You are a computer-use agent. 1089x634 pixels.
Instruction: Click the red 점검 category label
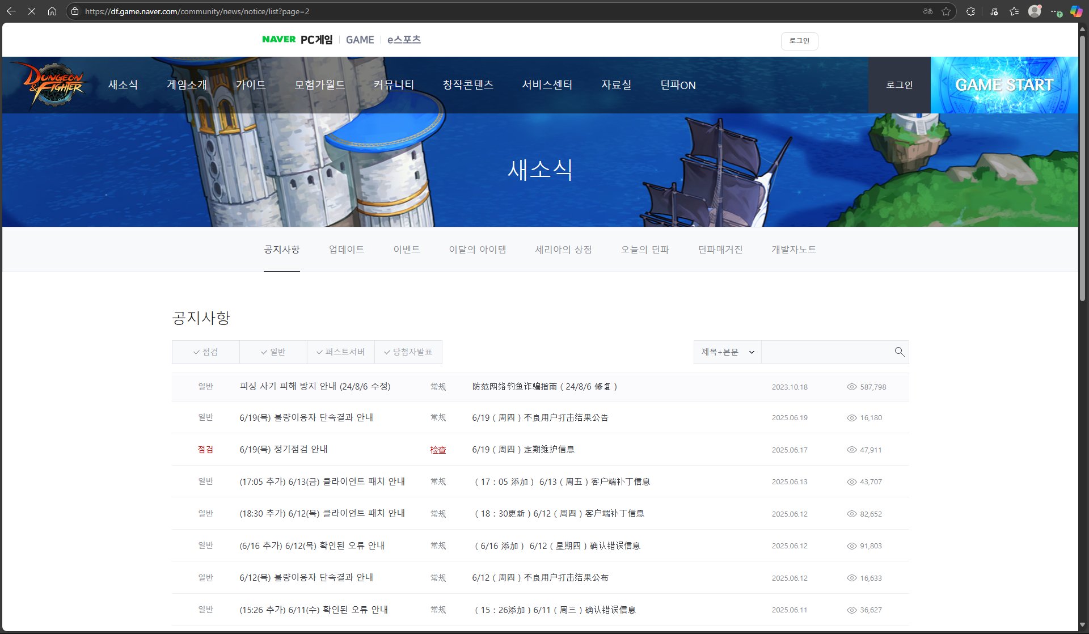[x=205, y=450]
